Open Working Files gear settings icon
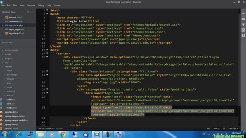Screen dimensions: 246x138 pos(28,12)
